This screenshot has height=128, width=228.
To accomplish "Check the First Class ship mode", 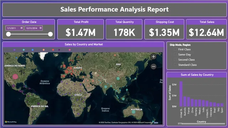I will (x=176, y=49).
